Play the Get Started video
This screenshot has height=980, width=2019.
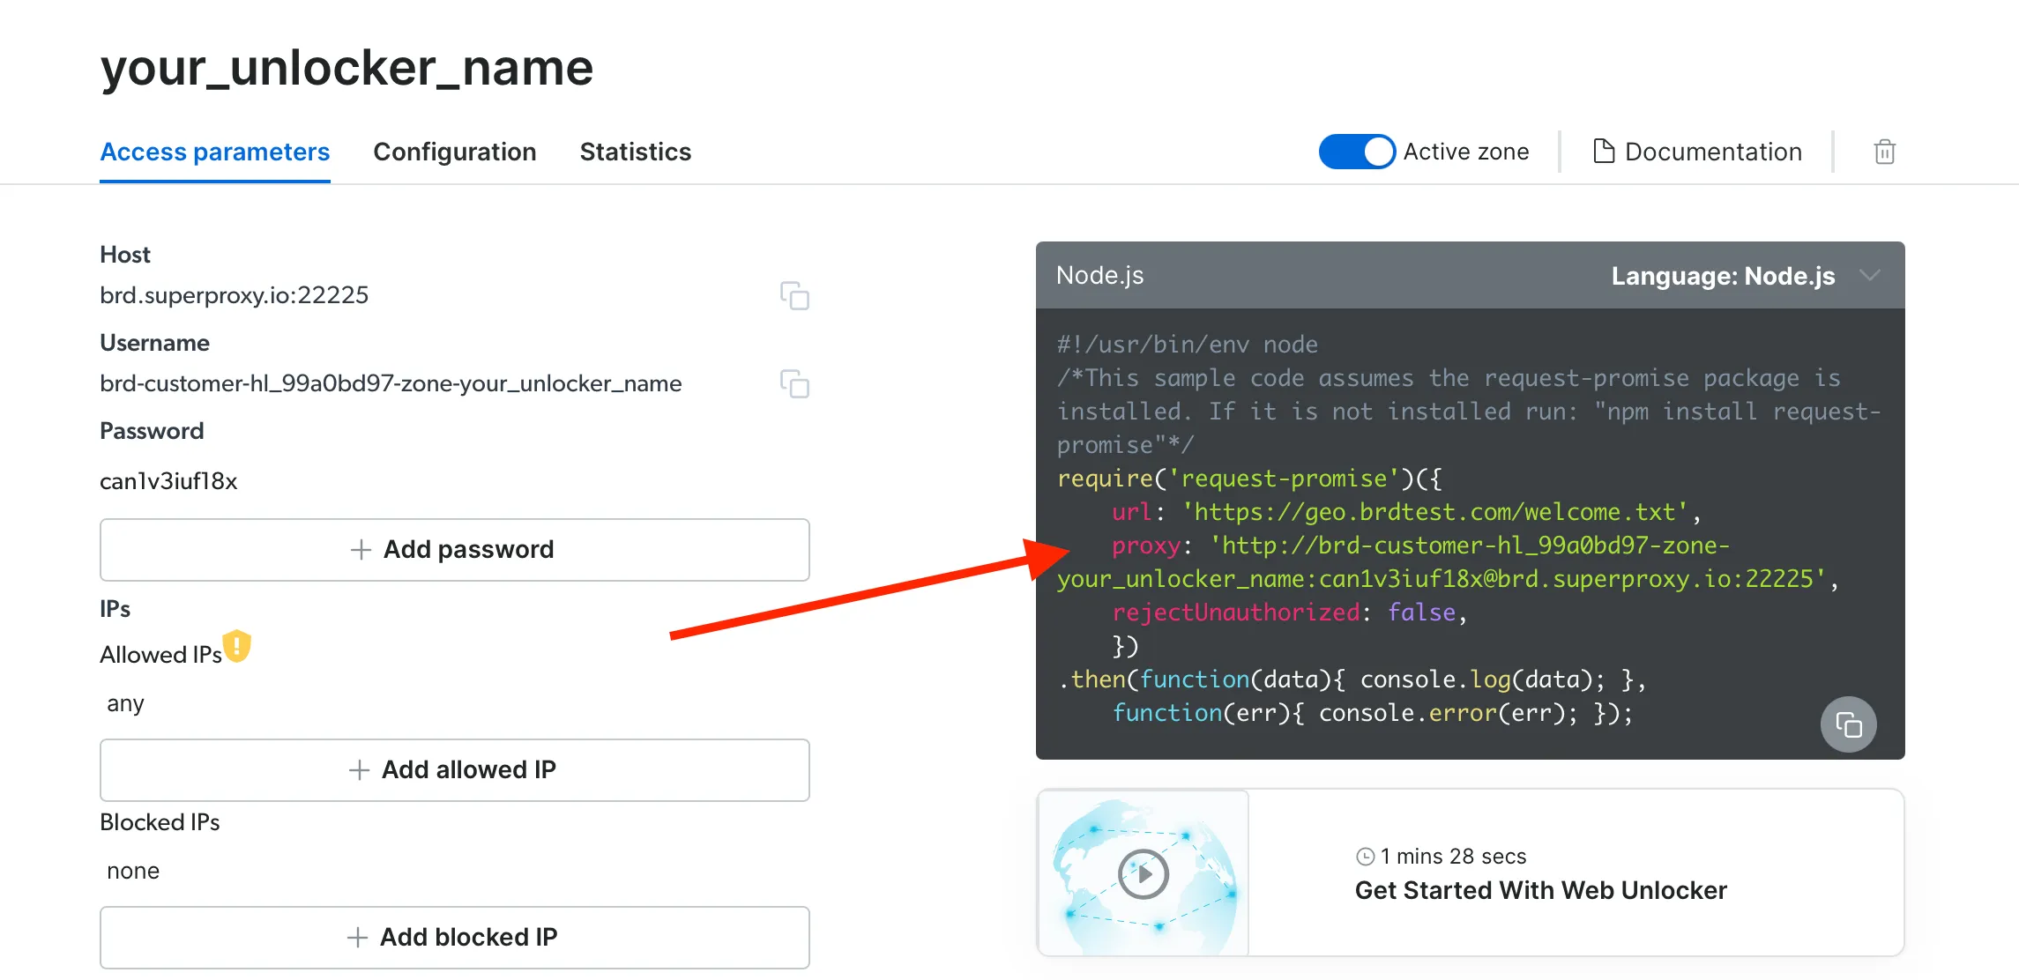tap(1144, 873)
